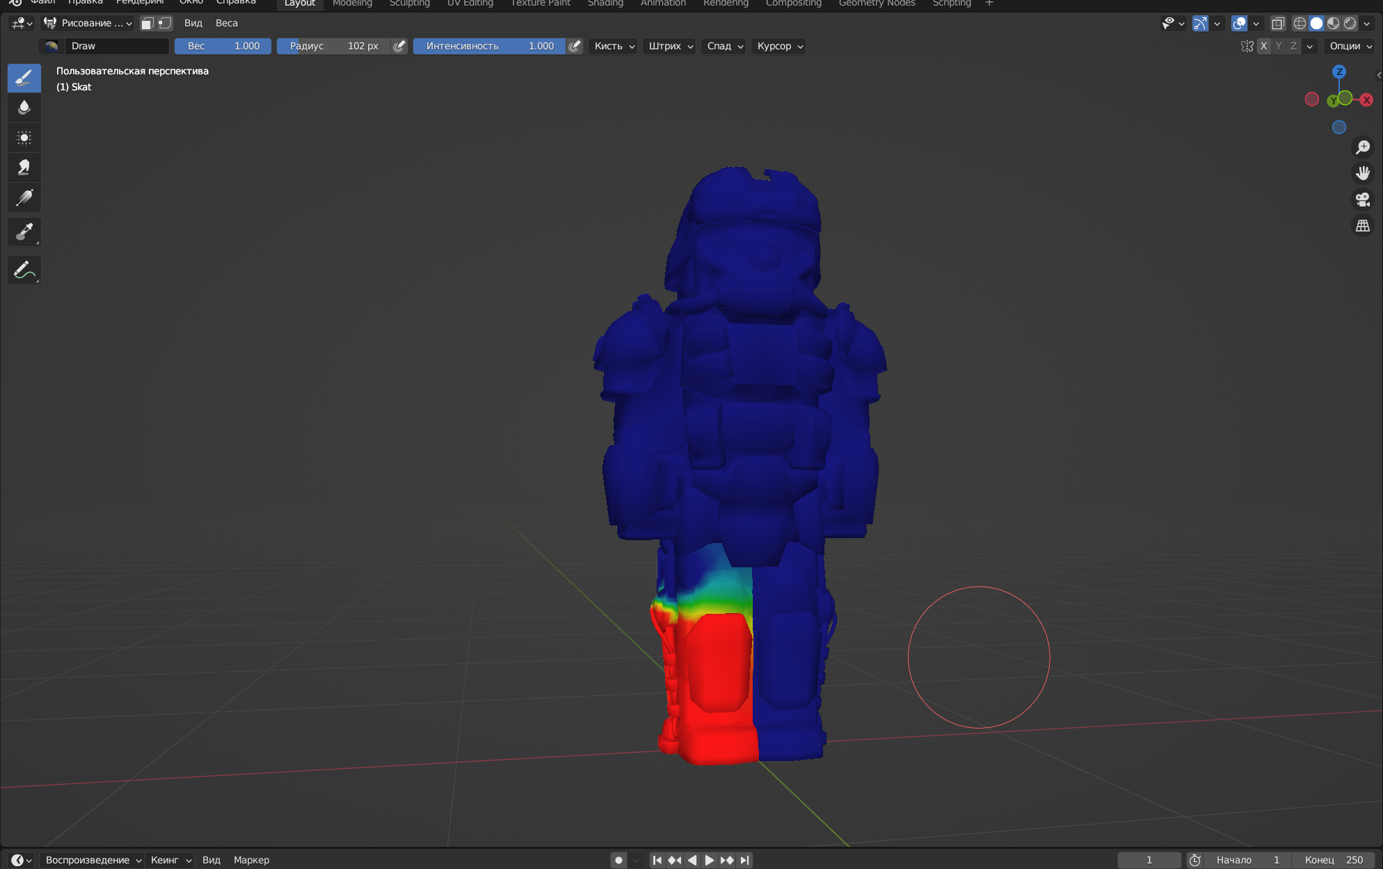Open the Маркер timeline menu
1383x869 pixels.
pyautogui.click(x=251, y=860)
